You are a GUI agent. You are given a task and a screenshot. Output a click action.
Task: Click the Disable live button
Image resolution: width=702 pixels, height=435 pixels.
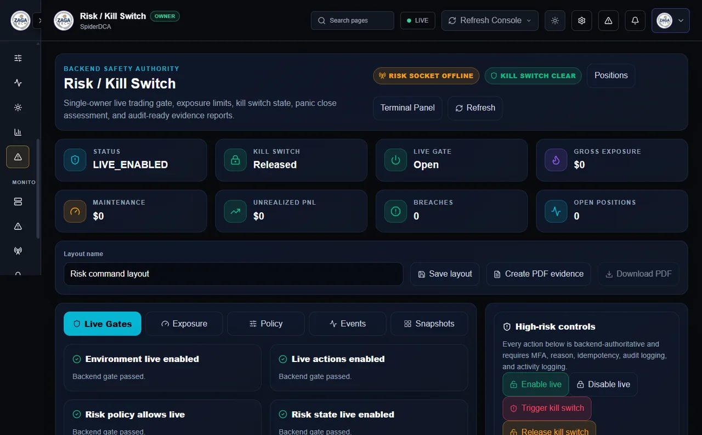[603, 385]
